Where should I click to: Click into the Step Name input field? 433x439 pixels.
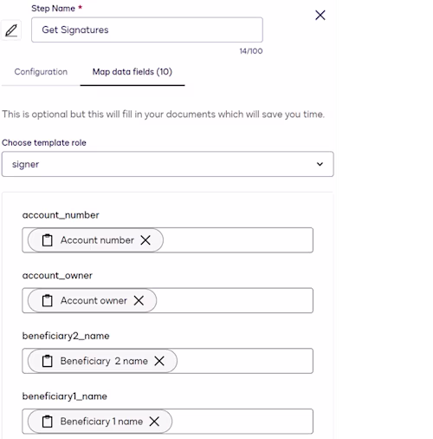click(x=147, y=29)
